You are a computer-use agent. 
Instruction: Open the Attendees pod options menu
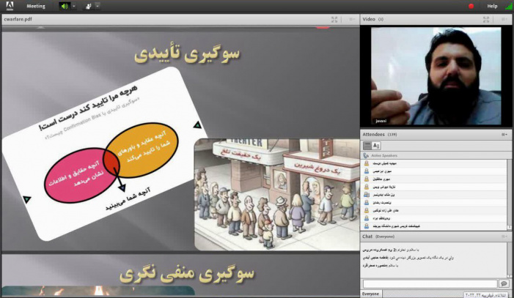(504, 135)
